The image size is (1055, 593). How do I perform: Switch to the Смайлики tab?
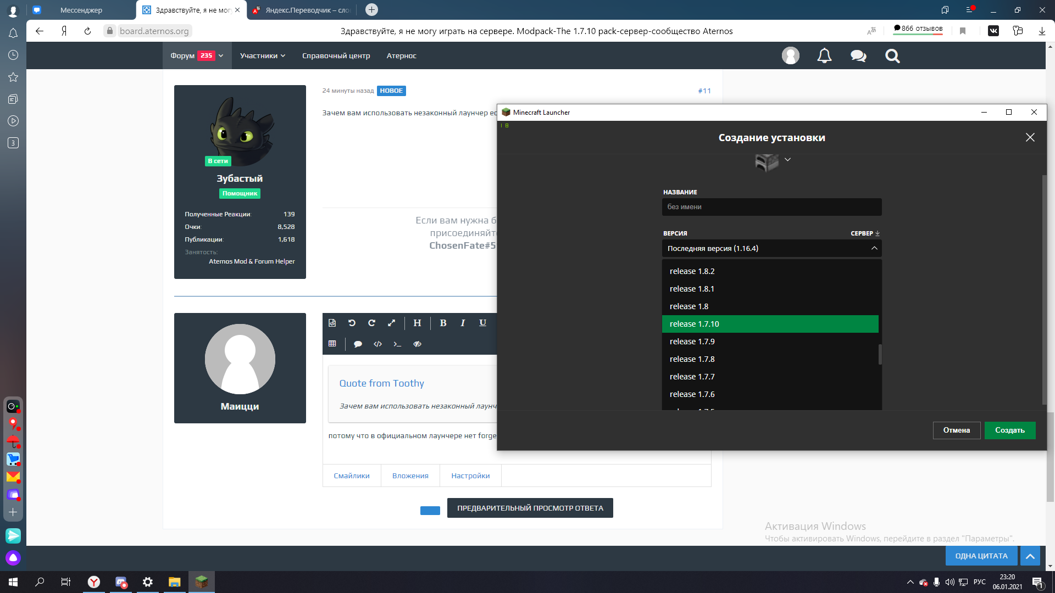pyautogui.click(x=352, y=475)
